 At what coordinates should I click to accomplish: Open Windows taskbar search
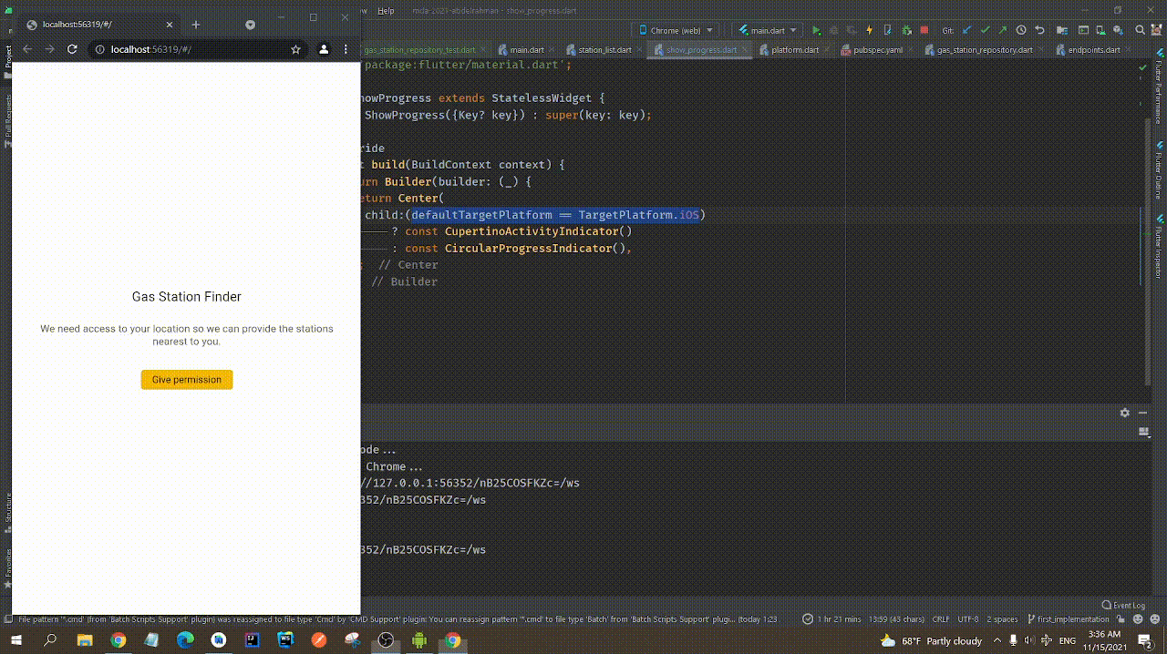click(50, 640)
